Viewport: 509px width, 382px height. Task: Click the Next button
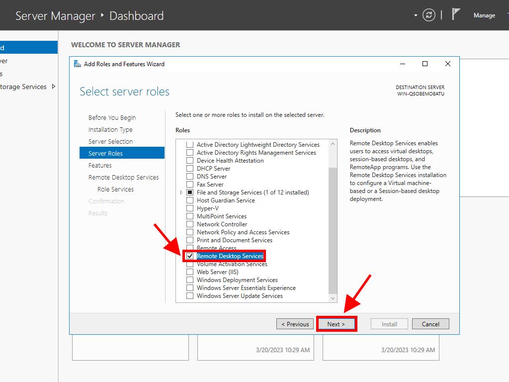(x=336, y=324)
